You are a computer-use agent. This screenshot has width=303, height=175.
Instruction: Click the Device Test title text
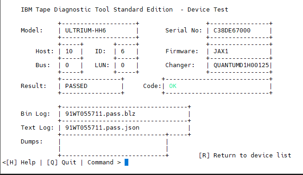click(x=208, y=10)
